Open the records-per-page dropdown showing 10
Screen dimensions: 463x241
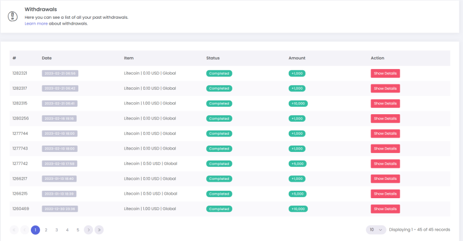(x=376, y=230)
